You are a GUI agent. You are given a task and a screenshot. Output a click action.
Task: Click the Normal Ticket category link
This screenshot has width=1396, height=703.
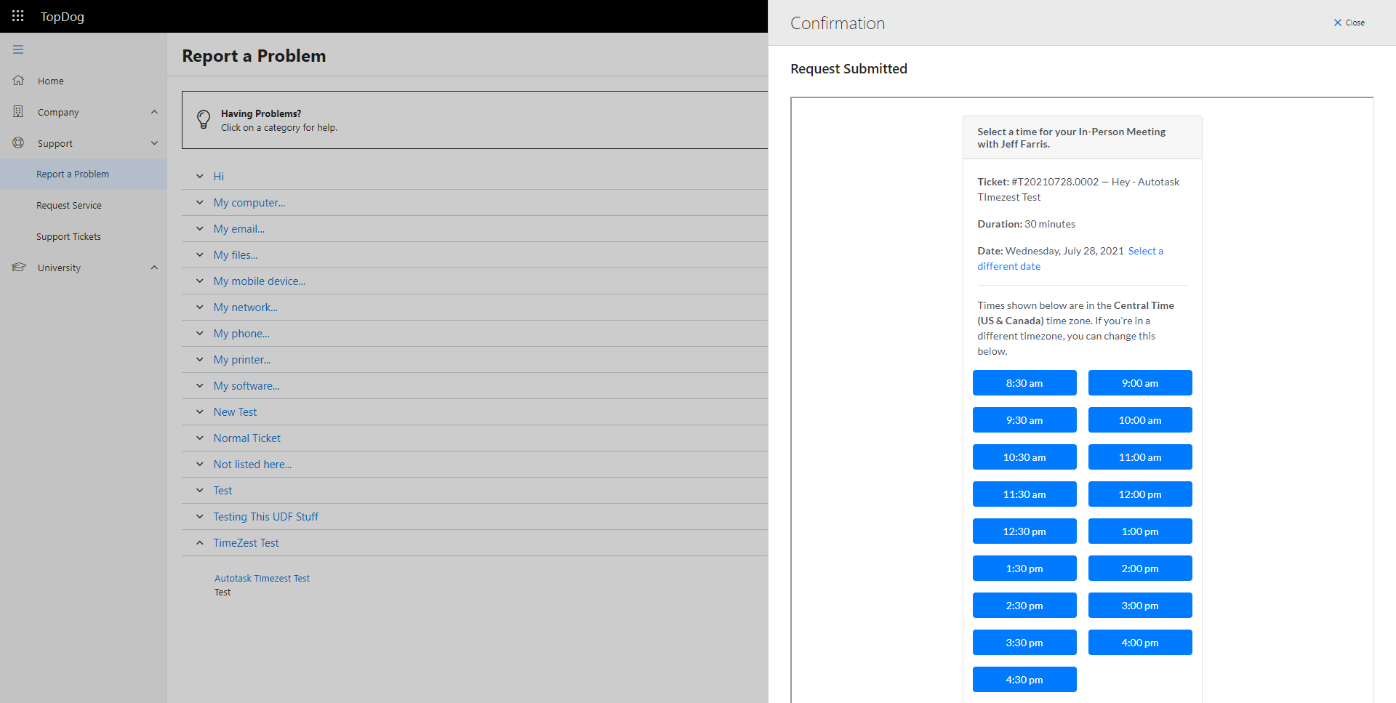click(247, 438)
